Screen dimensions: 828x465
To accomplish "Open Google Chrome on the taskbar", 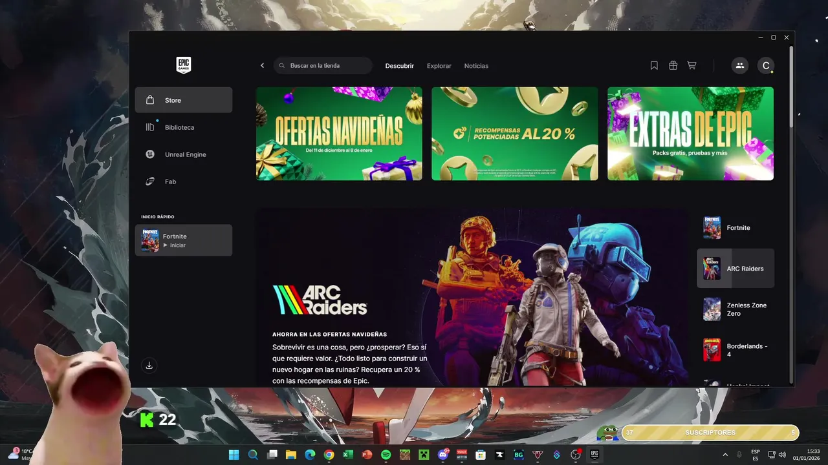I will [x=329, y=455].
